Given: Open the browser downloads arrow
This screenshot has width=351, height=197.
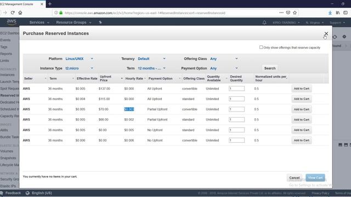Looking at the screenshot, I should pyautogui.click(x=330, y=13).
